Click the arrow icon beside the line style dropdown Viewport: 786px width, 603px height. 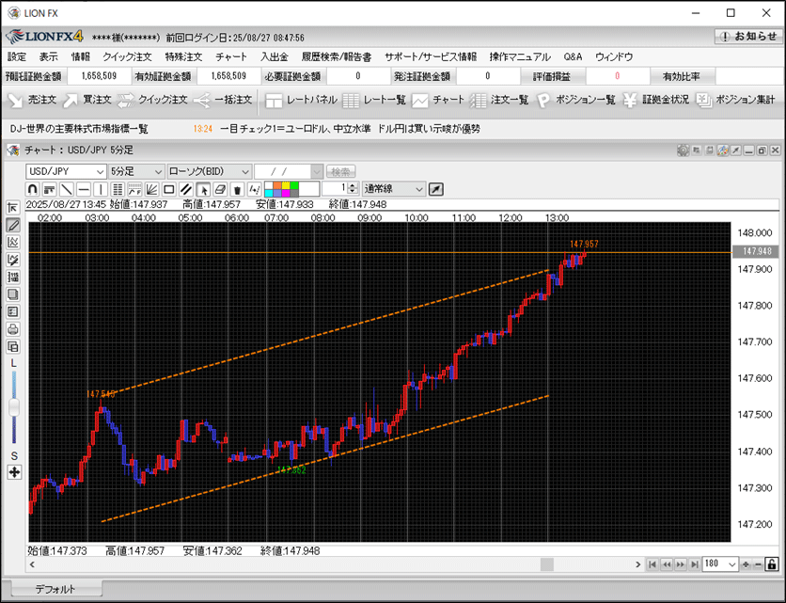[x=436, y=189]
